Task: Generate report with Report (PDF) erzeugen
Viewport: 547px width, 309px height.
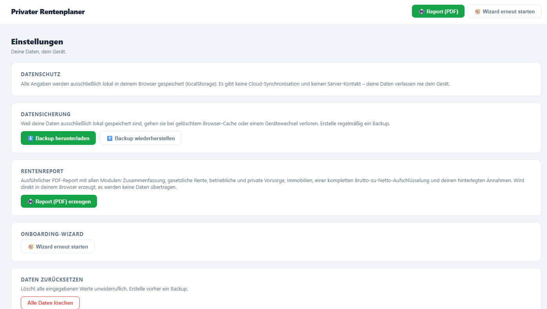Action: [x=59, y=201]
